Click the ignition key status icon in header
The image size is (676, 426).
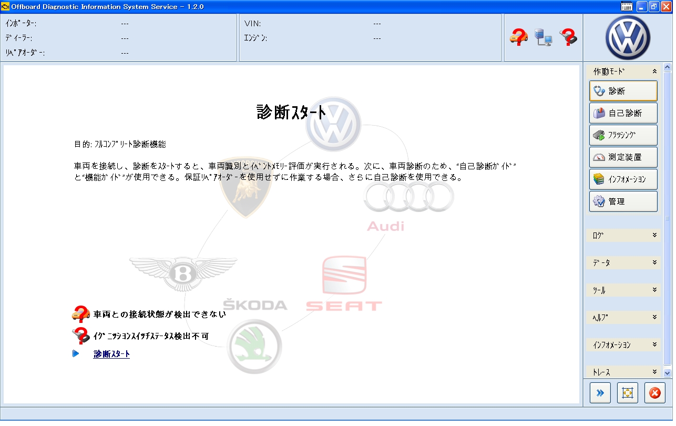(568, 37)
